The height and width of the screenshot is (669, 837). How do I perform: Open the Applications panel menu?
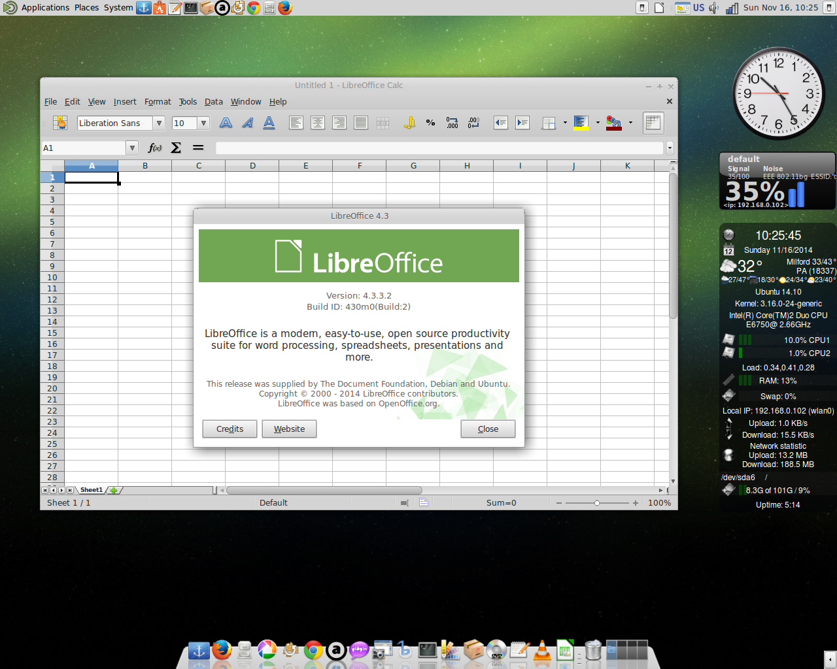45,8
